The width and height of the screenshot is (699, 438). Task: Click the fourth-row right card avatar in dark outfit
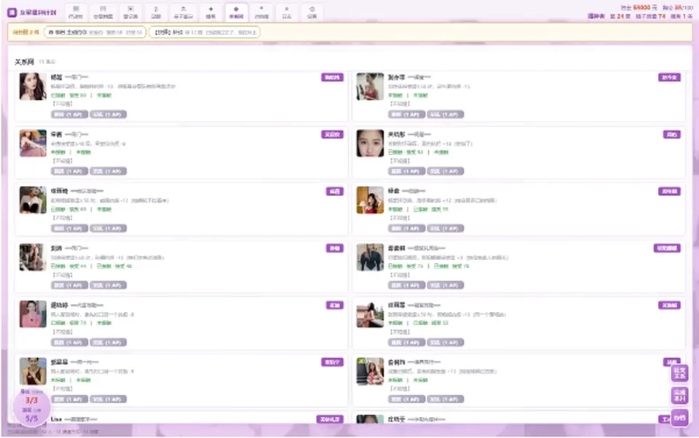[x=370, y=257]
